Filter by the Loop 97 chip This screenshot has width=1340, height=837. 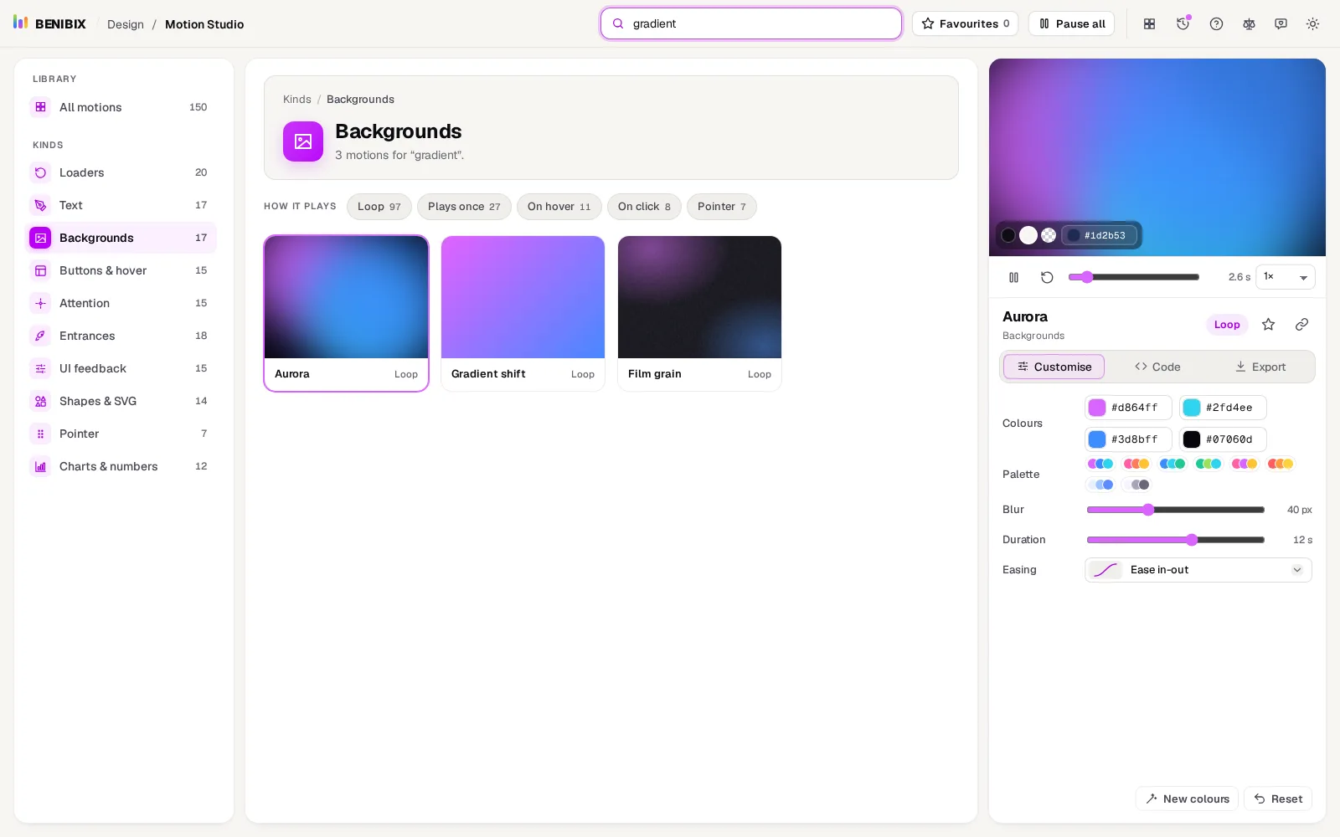(x=379, y=207)
